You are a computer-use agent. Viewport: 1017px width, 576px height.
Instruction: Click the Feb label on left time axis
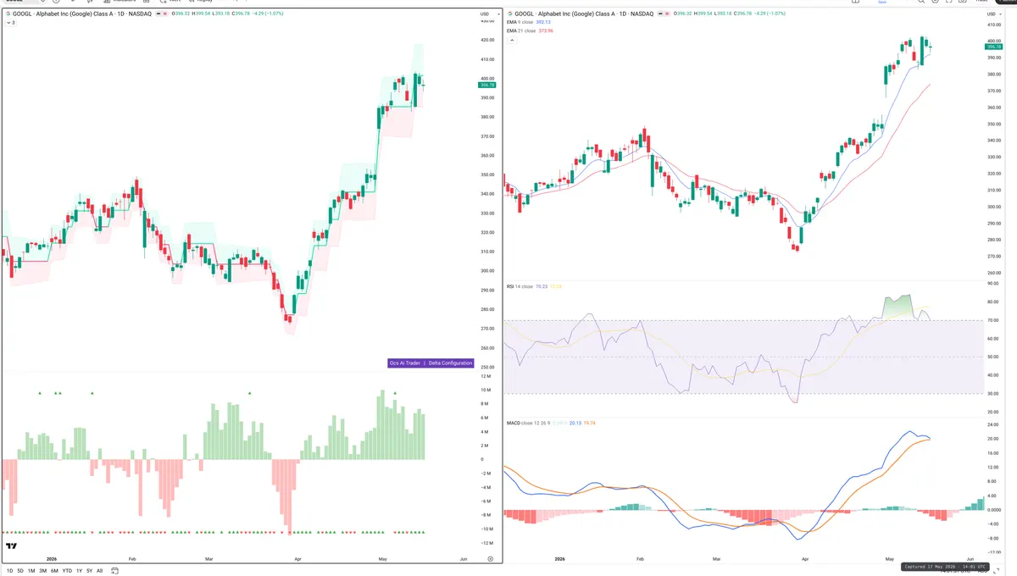pos(131,559)
